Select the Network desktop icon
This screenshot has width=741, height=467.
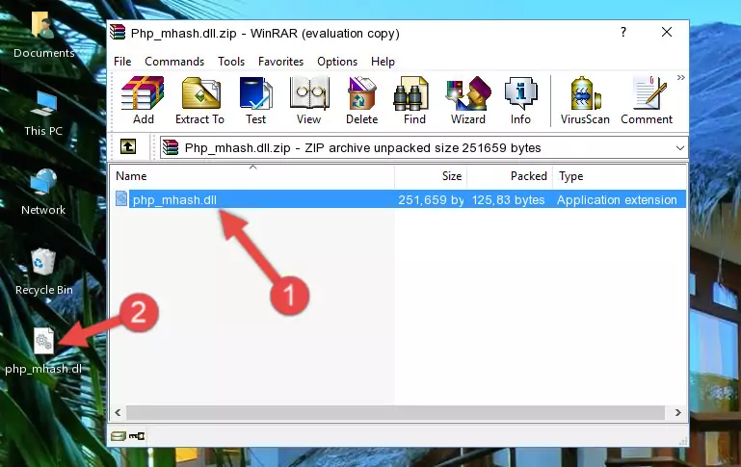[43, 193]
